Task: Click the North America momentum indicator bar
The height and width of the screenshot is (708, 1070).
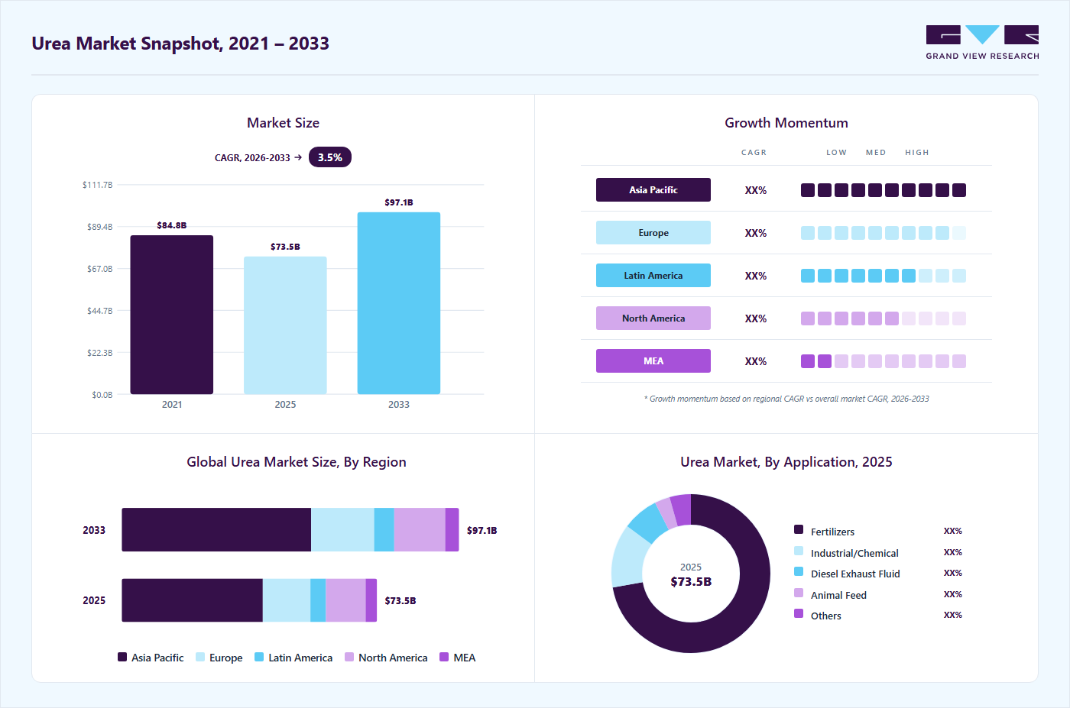Action: coord(884,318)
